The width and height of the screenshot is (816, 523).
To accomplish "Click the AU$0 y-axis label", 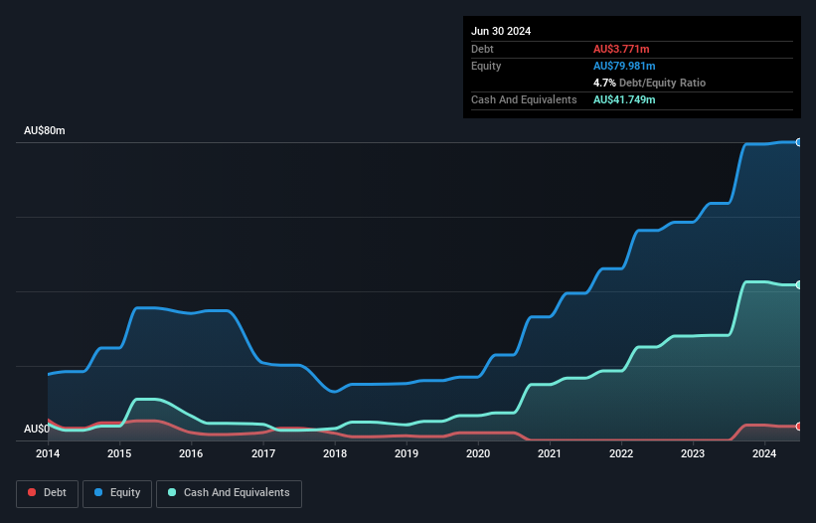I will click(x=37, y=429).
